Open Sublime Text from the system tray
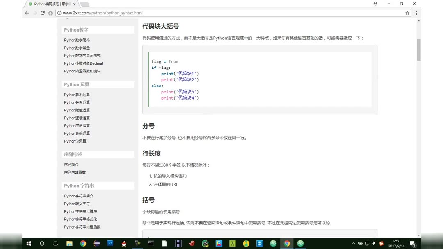Screen dimensions: 443x249 pos(381,243)
